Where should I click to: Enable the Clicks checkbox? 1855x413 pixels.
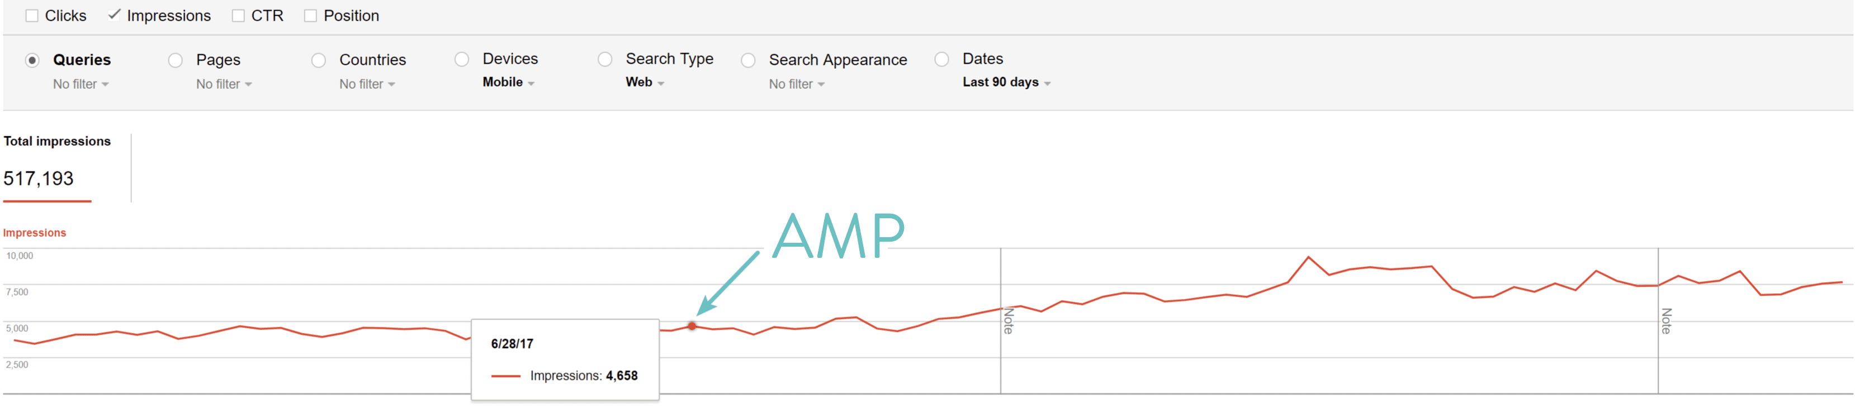click(32, 15)
